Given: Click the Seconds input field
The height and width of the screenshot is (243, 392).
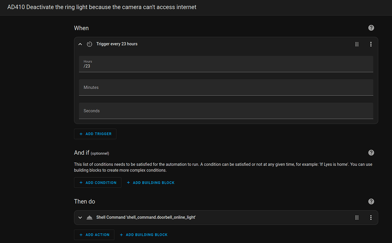Looking at the screenshot, I should pyautogui.click(x=226, y=111).
